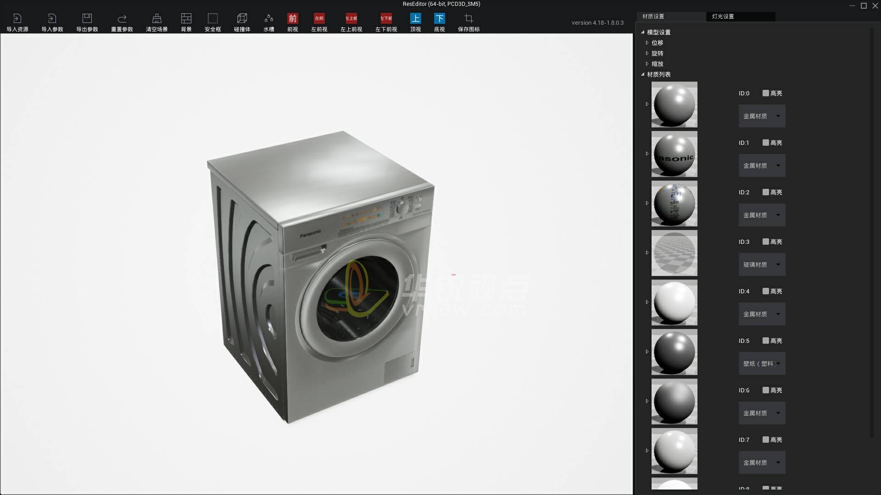The height and width of the screenshot is (495, 881).
Task: Open the ID:6 material type dropdown
Action: point(762,413)
